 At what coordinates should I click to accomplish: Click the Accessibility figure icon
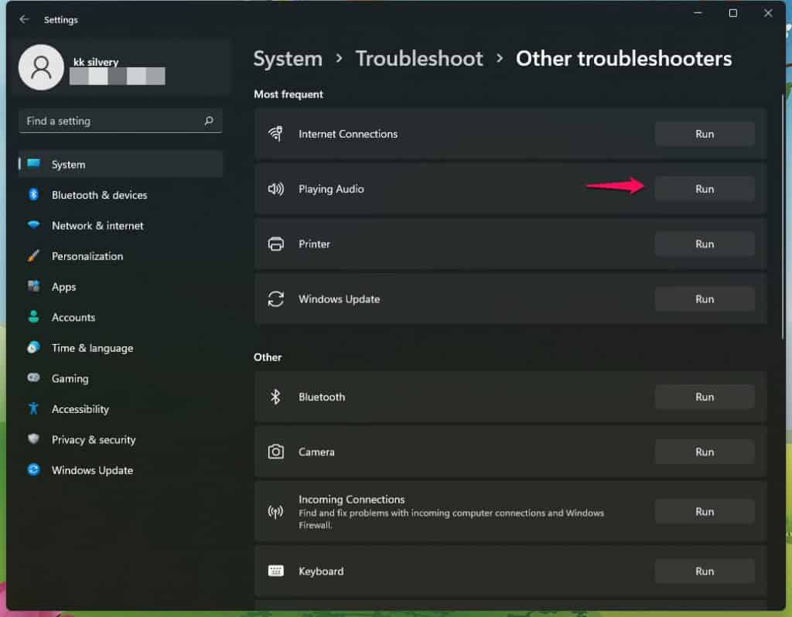click(x=33, y=408)
